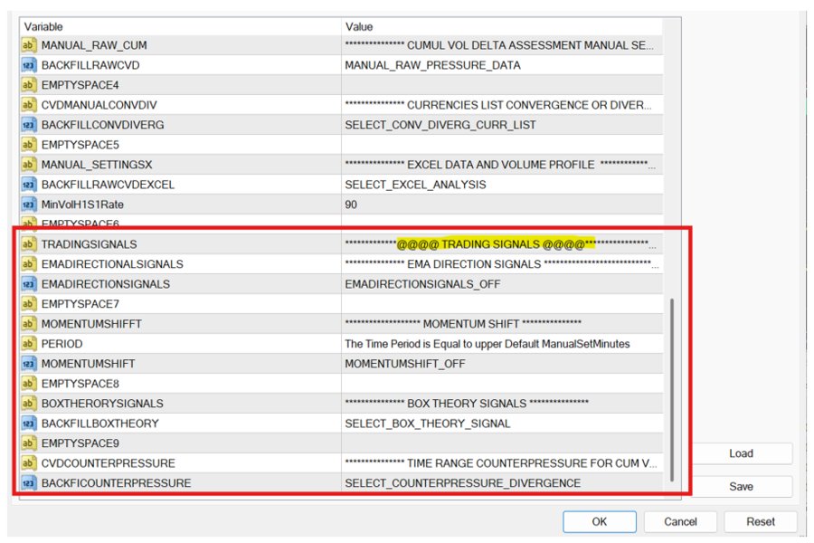The height and width of the screenshot is (543, 814).
Task: Click the string icon beside MANUAL_RAW_CUM
Action: pos(28,45)
